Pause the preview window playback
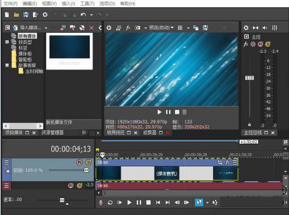The image size is (289, 215). coord(168,112)
